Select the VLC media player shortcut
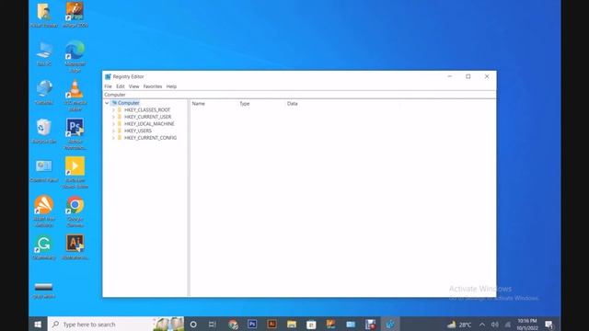The width and height of the screenshot is (589, 331). pos(75,96)
